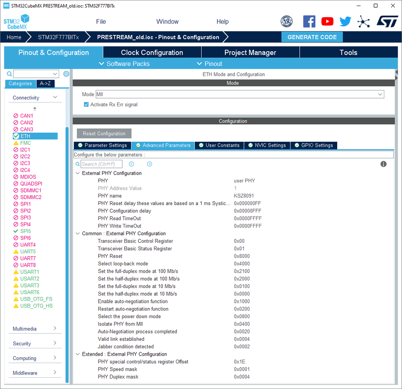The width and height of the screenshot is (402, 389).
Task: Switch to Project Manager tab
Action: click(x=250, y=52)
